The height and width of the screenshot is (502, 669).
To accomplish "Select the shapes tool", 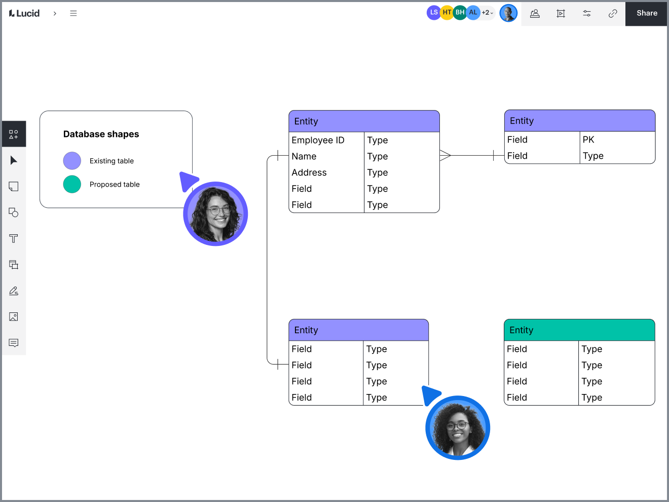I will 14,212.
